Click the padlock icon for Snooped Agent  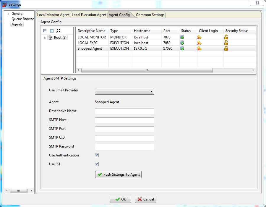coord(226,48)
